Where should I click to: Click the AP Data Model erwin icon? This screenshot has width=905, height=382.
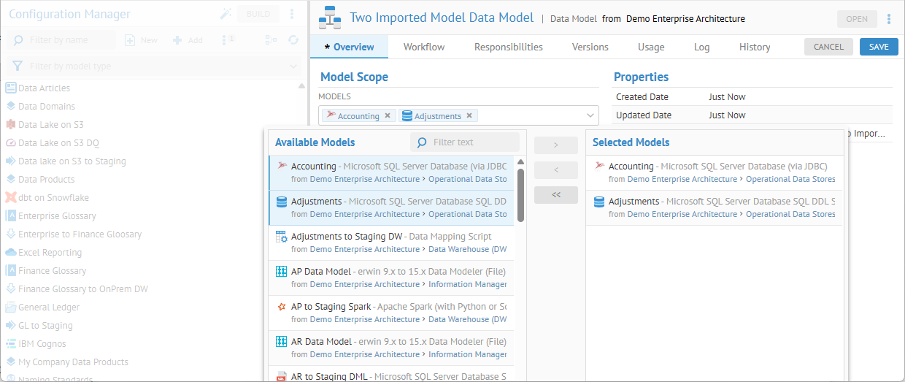click(282, 272)
